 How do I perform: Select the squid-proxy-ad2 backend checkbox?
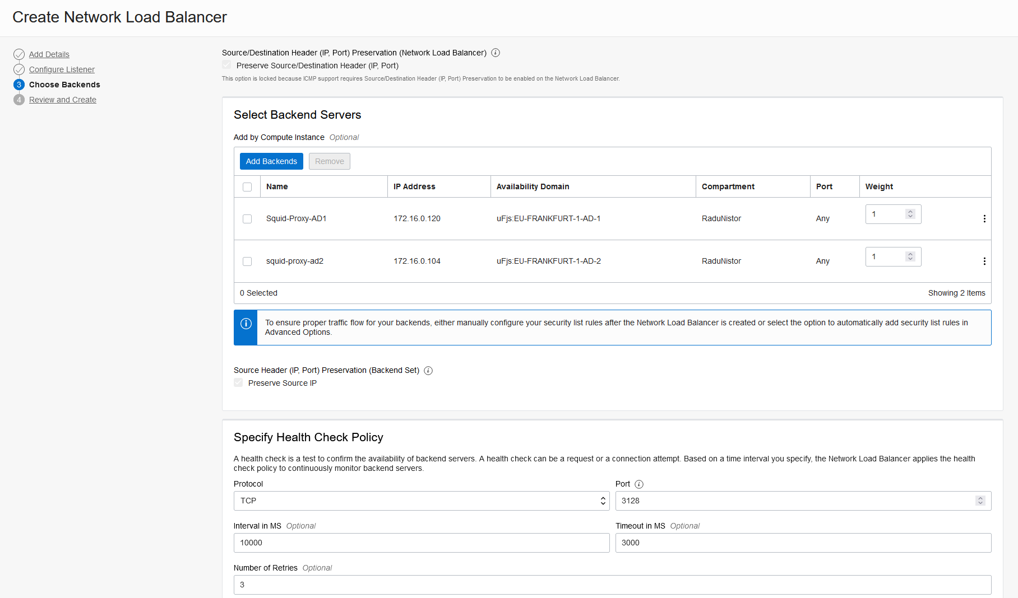pyautogui.click(x=247, y=261)
